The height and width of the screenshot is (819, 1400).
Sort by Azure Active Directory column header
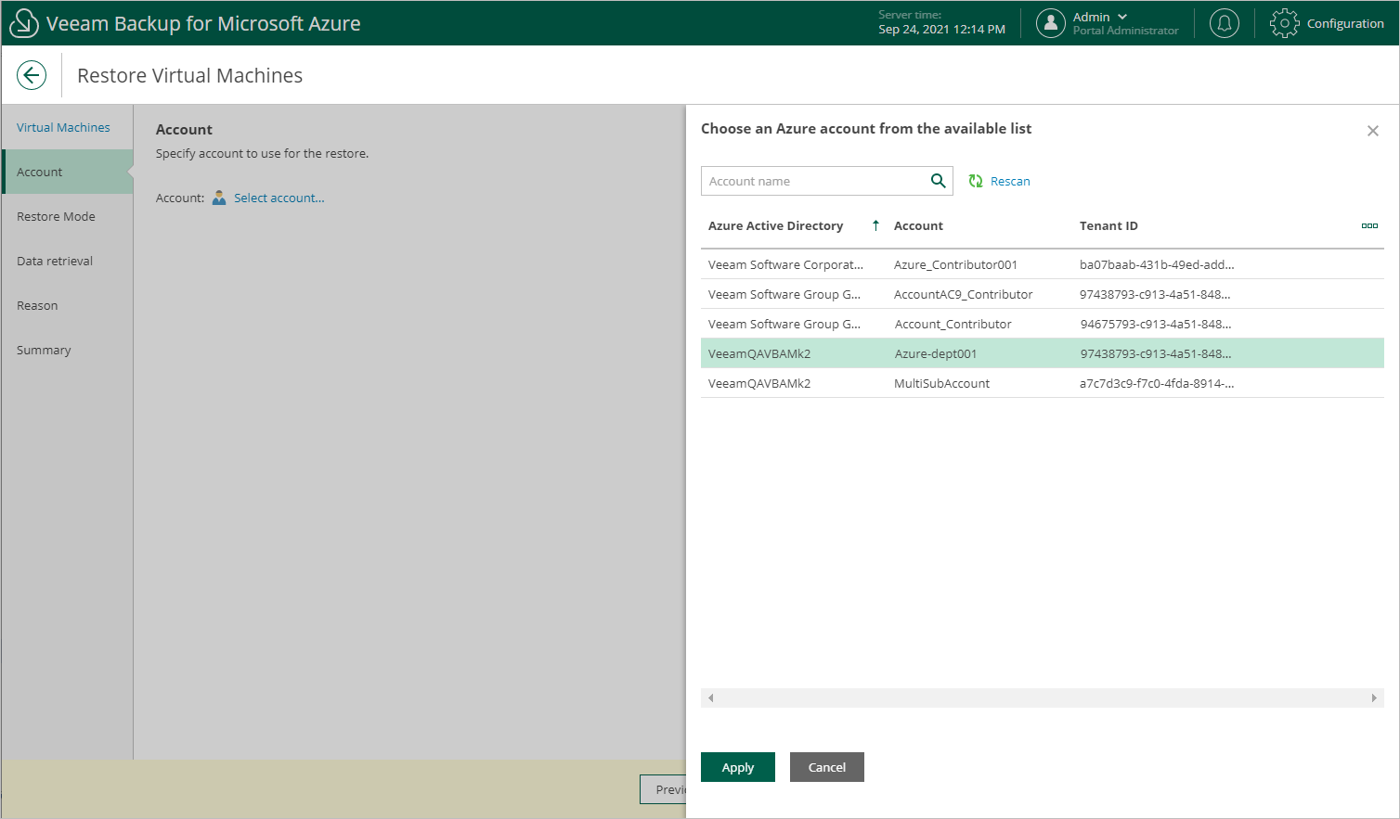[x=775, y=225]
